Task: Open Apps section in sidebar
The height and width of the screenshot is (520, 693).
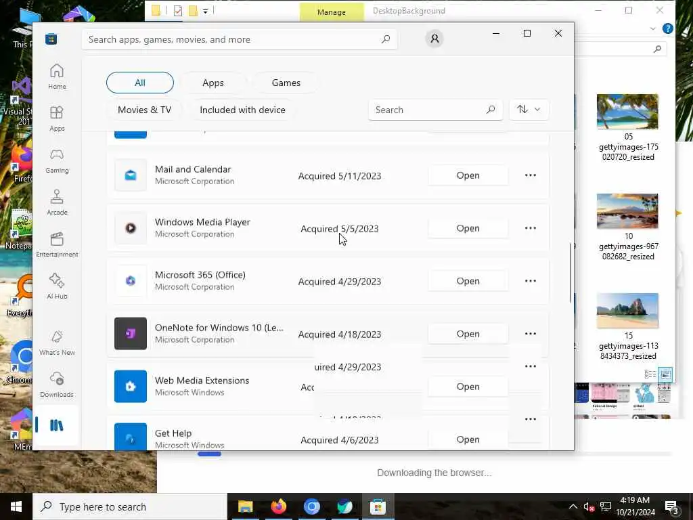Action: click(x=57, y=118)
